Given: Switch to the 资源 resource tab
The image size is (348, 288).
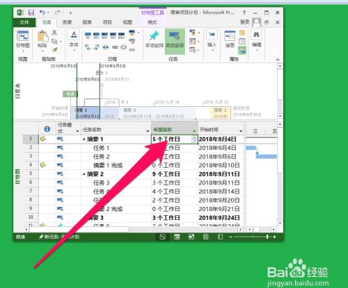Looking at the screenshot, I should click(x=67, y=22).
